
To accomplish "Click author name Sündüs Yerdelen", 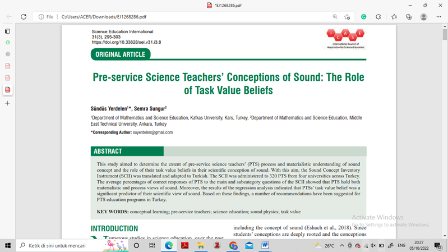I will [110, 109].
